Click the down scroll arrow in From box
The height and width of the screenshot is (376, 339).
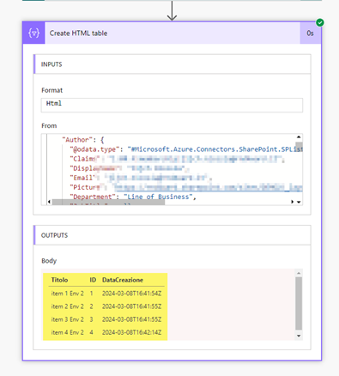click(x=299, y=202)
